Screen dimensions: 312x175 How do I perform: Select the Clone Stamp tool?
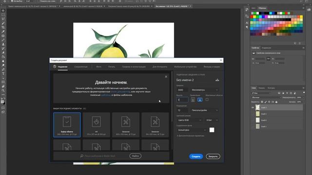coord(3,44)
